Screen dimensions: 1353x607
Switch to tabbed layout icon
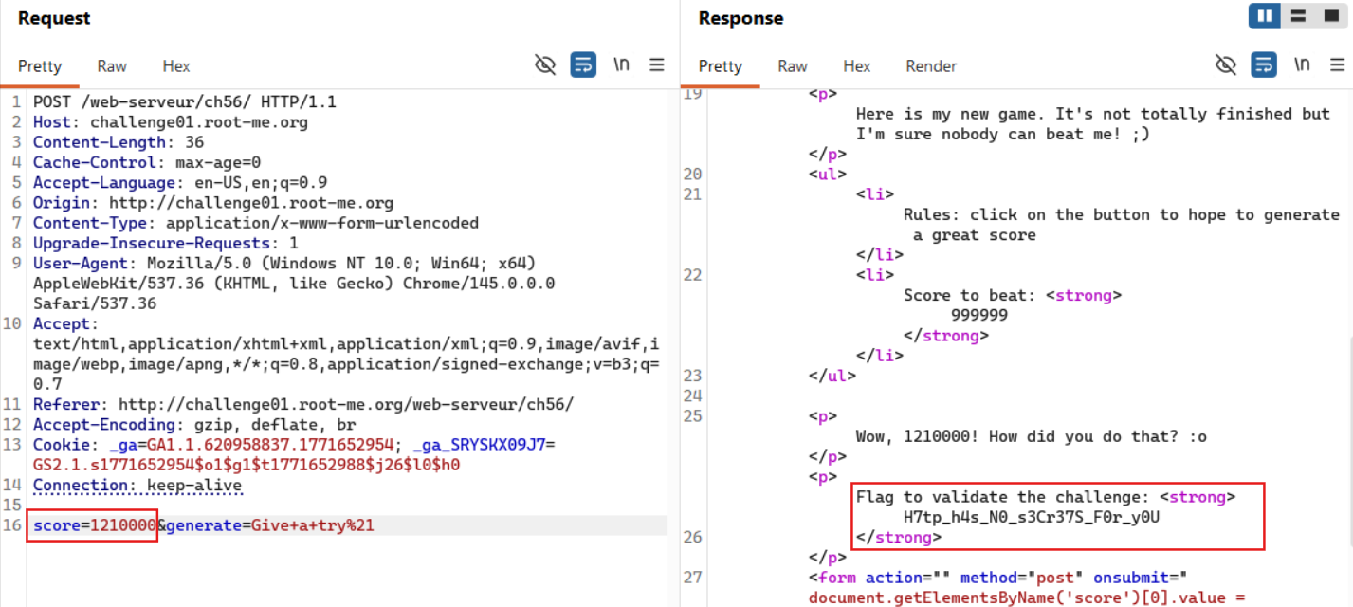tap(1329, 16)
